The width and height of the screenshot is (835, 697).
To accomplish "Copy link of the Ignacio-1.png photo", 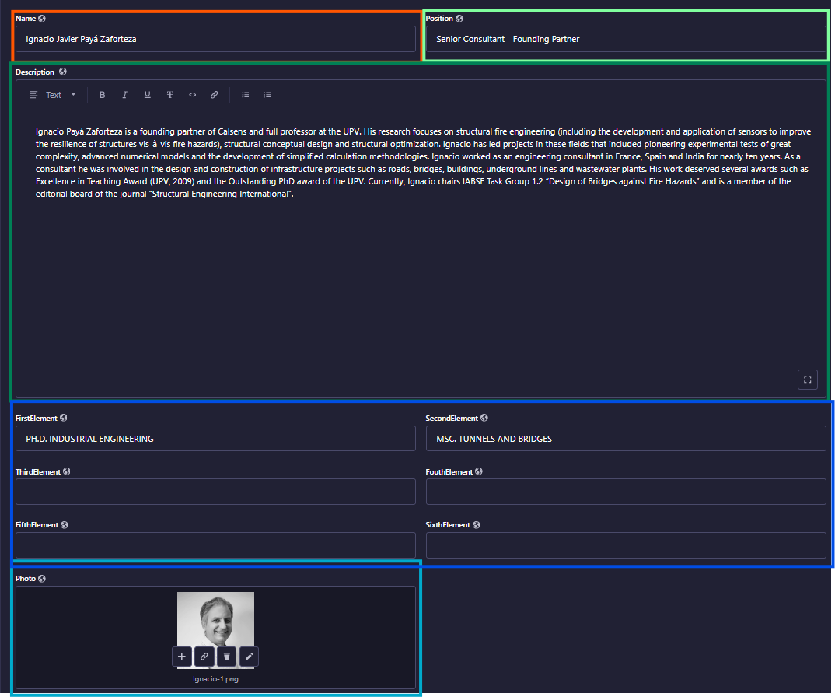I will coord(204,657).
